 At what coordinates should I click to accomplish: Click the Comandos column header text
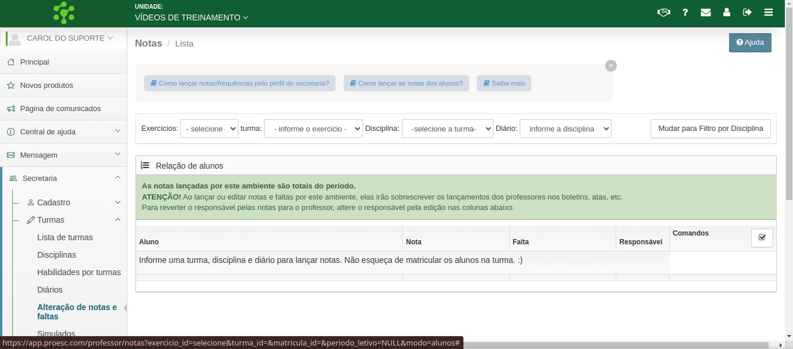pyautogui.click(x=691, y=233)
